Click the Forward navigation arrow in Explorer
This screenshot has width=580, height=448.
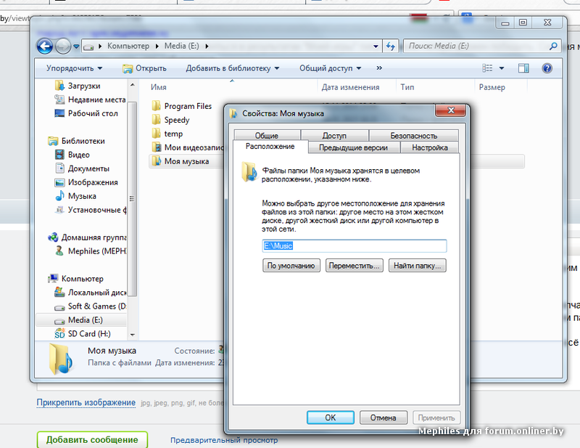(x=63, y=46)
